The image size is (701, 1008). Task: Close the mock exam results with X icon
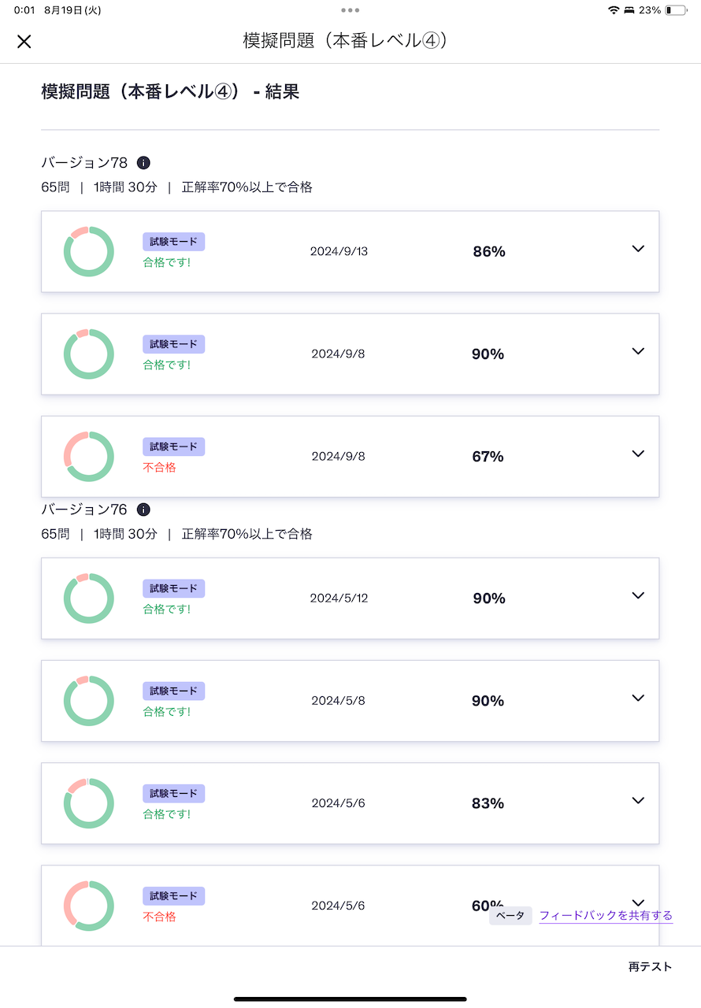click(x=24, y=42)
